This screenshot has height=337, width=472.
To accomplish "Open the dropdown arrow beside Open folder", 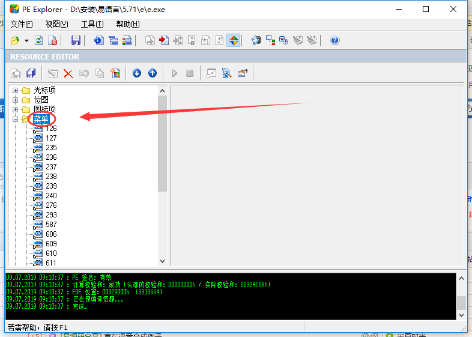I will pyautogui.click(x=27, y=41).
